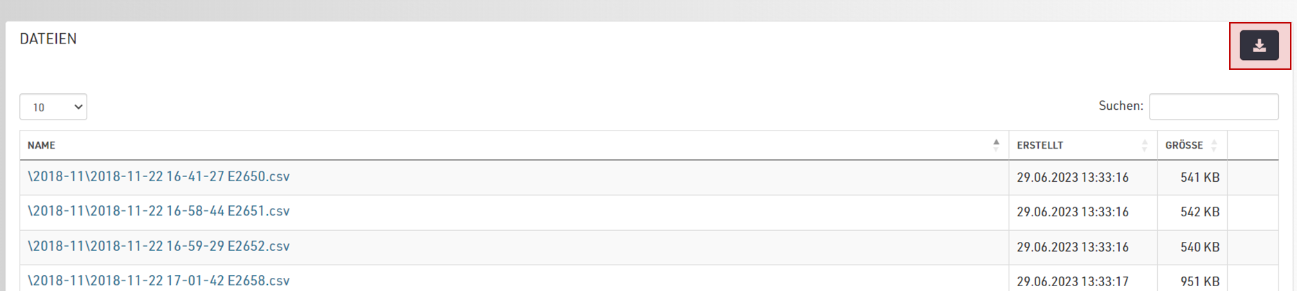Click the 540 KB size cell
This screenshot has height=291, width=1297.
[x=1199, y=247]
